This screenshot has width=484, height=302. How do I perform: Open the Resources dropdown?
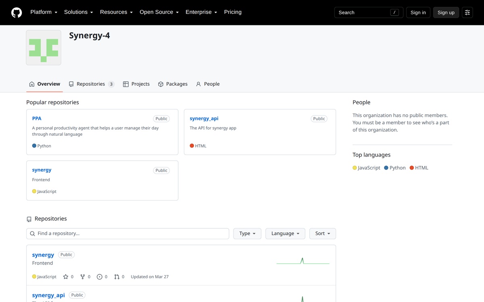(x=116, y=12)
